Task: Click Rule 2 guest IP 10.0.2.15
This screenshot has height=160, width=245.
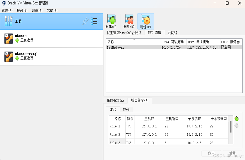Action: click(x=194, y=134)
